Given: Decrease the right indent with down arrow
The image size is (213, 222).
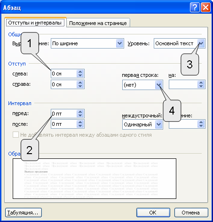Looking at the screenshot, I should tap(80, 86).
